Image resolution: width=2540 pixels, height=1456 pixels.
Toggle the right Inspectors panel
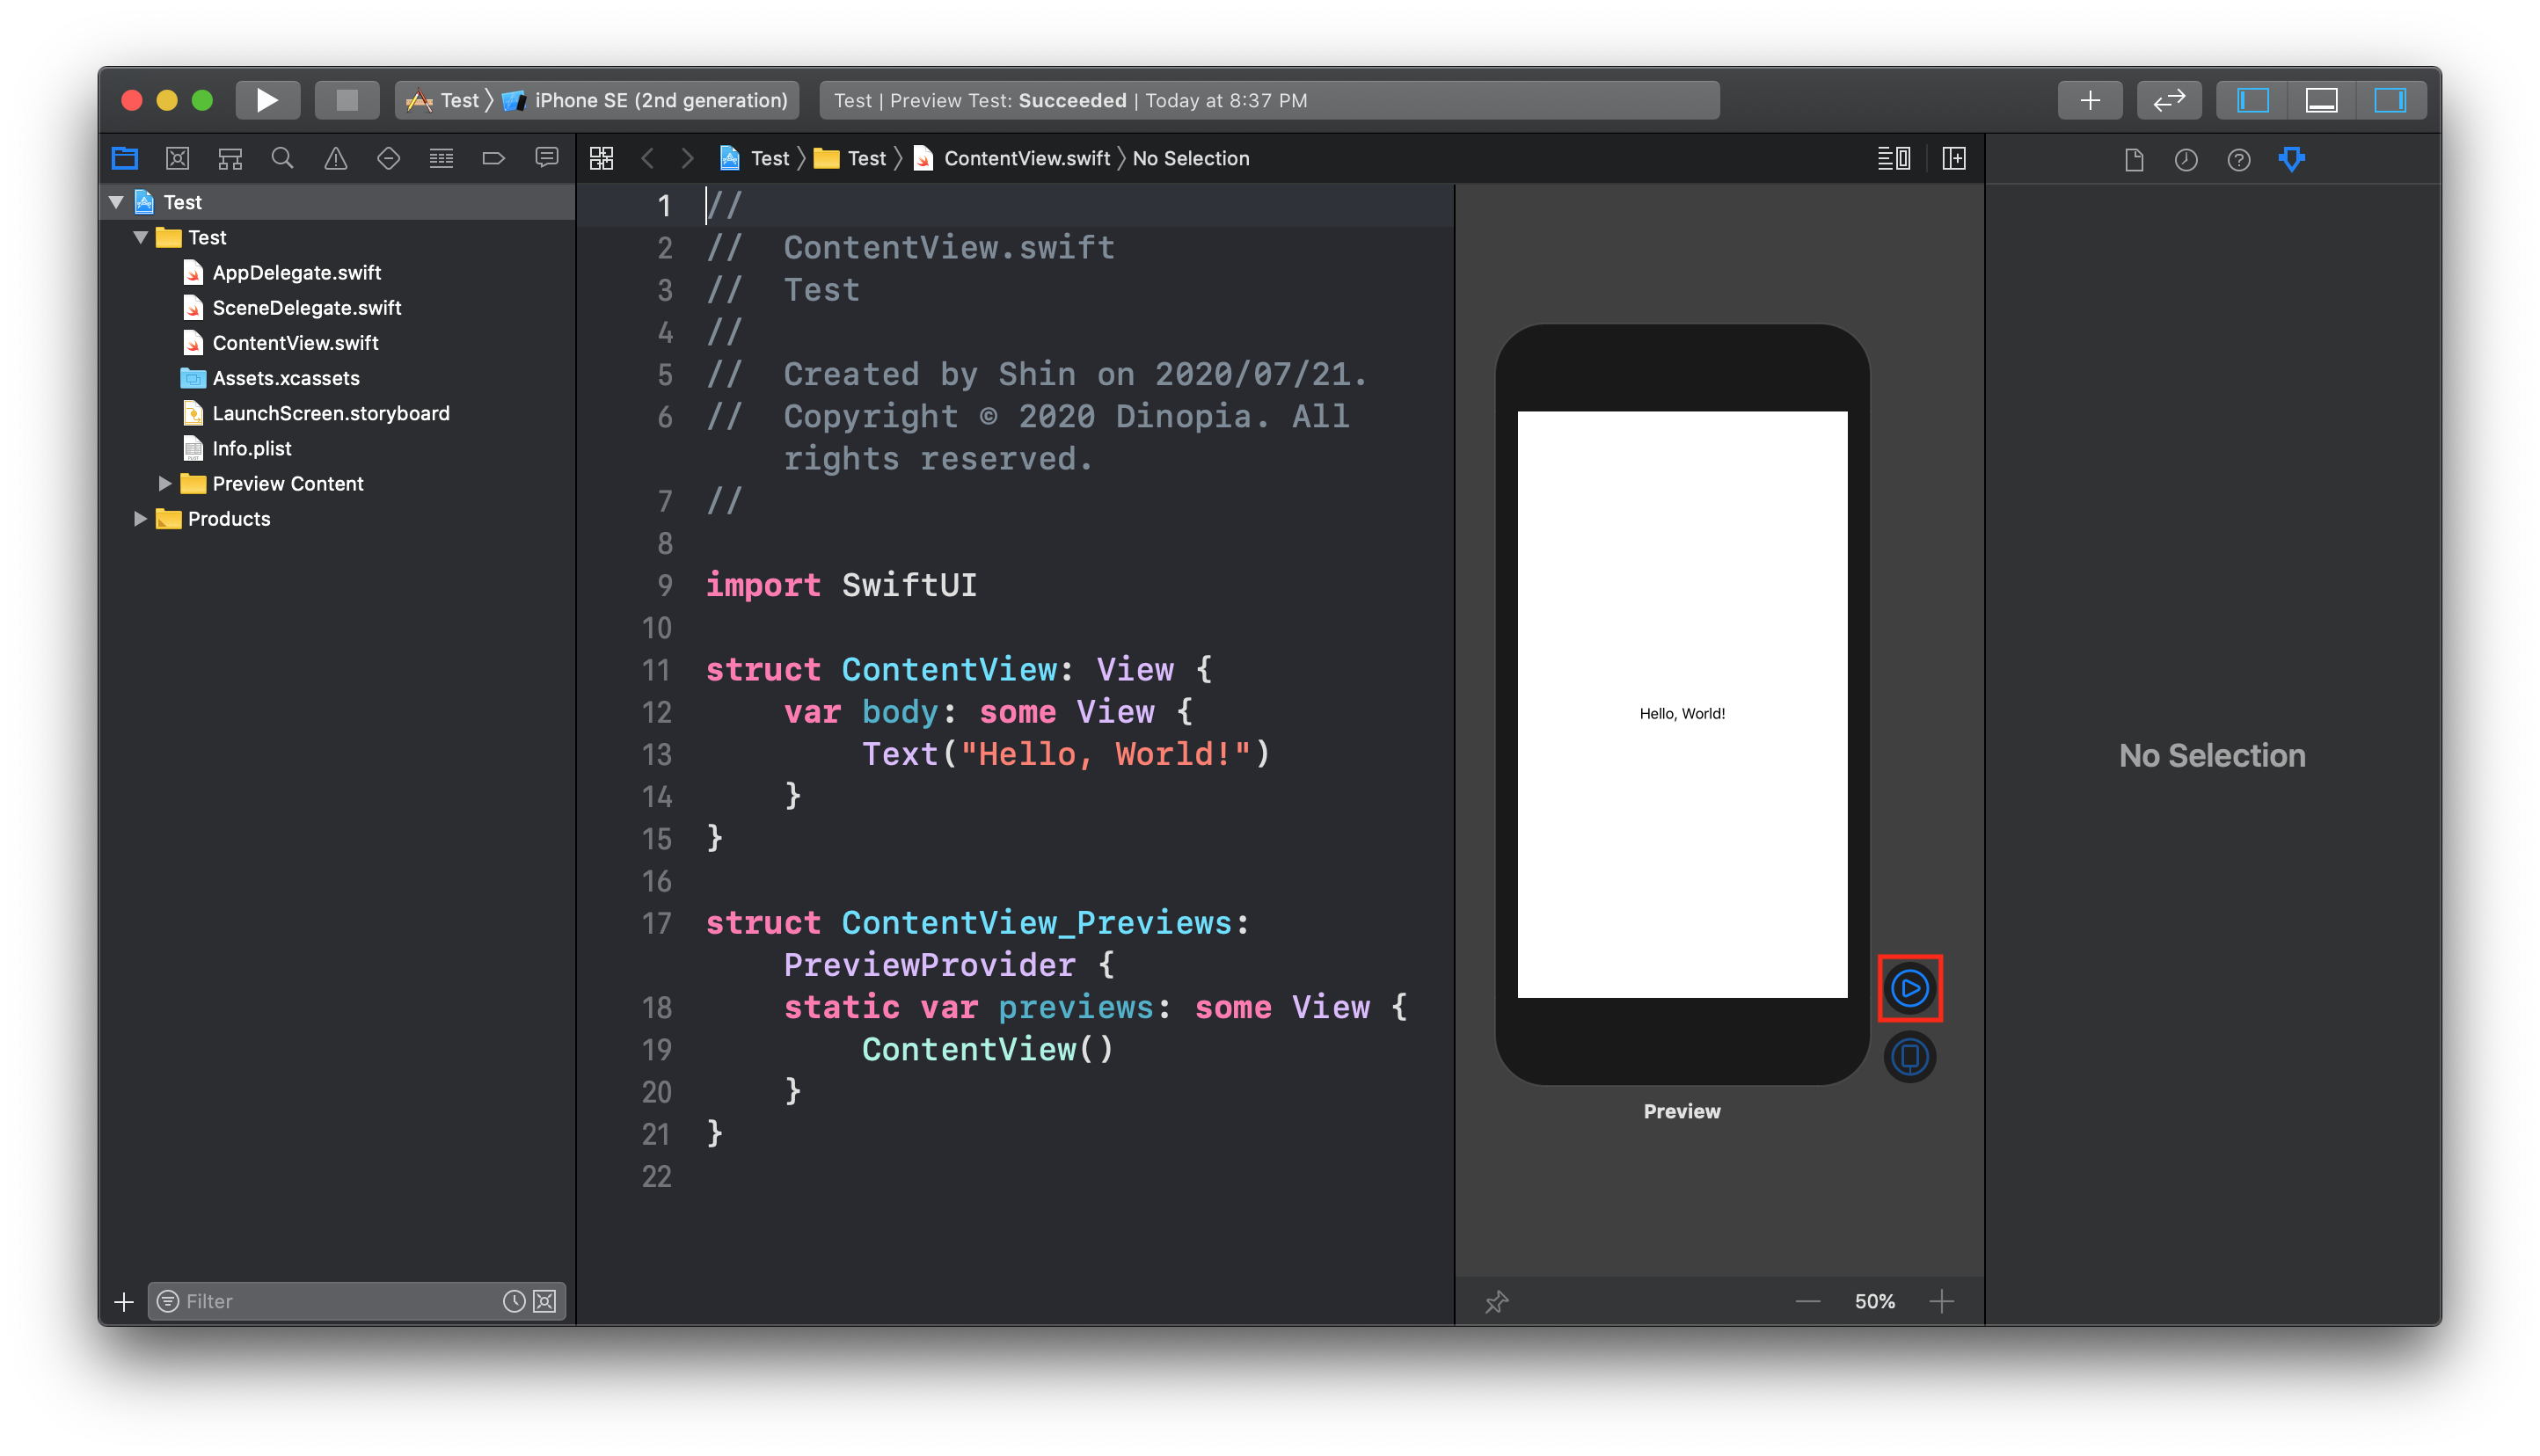point(2390,100)
